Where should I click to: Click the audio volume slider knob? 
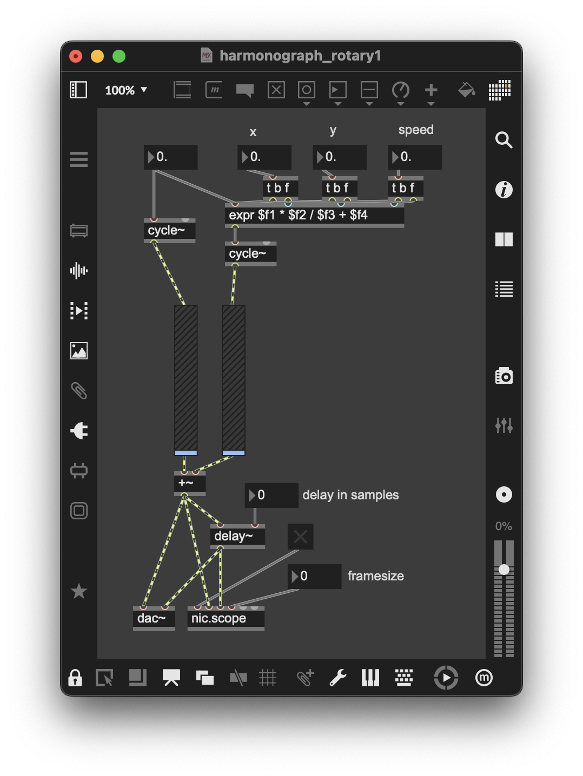point(504,570)
